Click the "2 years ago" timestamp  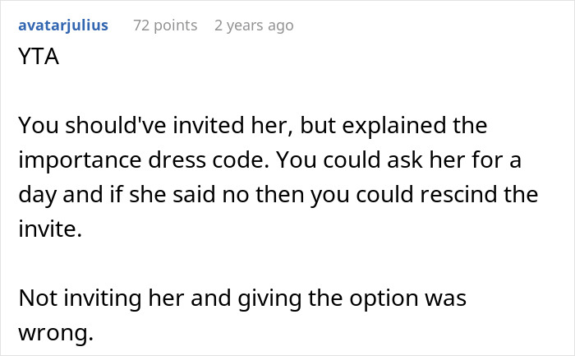253,25
